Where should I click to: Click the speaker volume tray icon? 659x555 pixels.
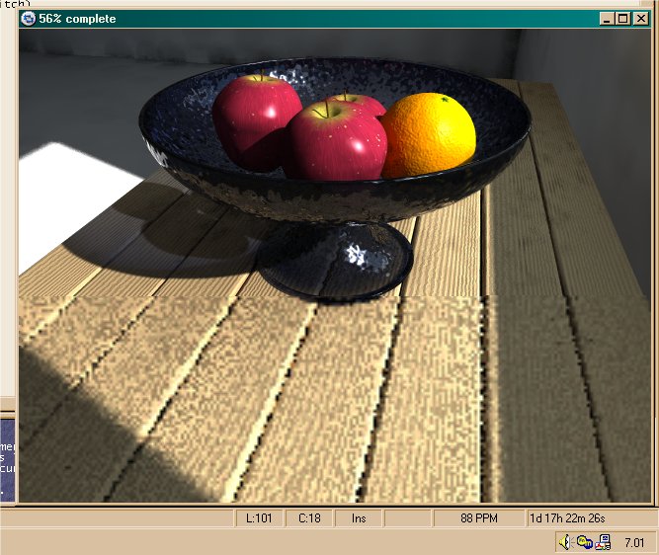pyautogui.click(x=566, y=541)
